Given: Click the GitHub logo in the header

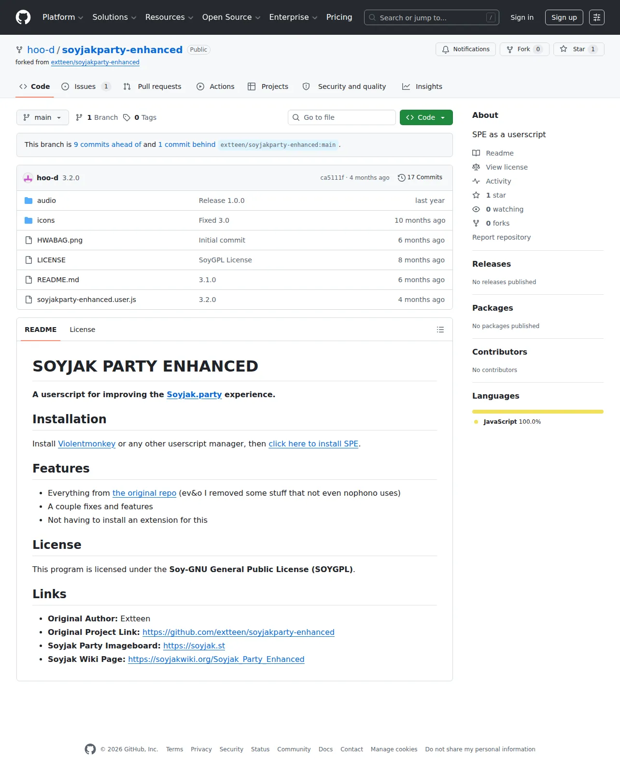Looking at the screenshot, I should pos(23,17).
